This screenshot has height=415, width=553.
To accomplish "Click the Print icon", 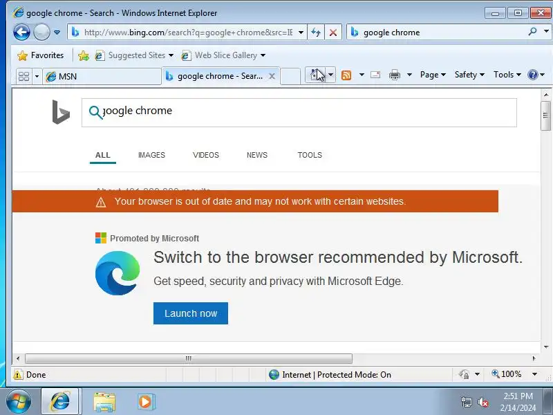I will [x=395, y=75].
